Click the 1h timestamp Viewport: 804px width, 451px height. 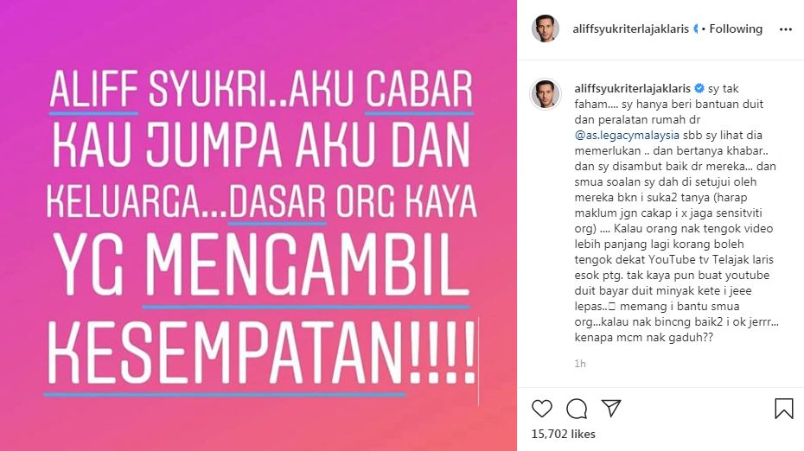(580, 364)
